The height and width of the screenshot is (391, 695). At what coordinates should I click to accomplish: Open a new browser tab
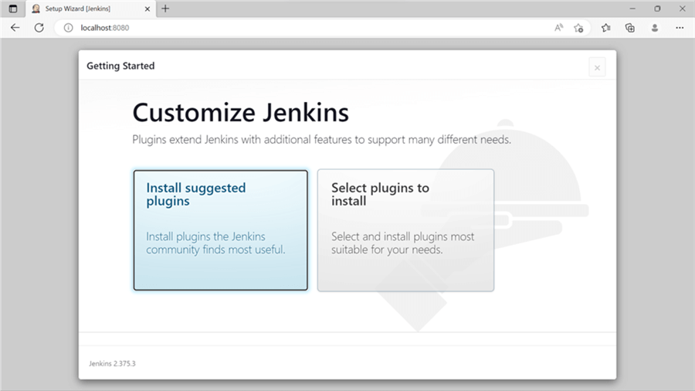point(165,8)
